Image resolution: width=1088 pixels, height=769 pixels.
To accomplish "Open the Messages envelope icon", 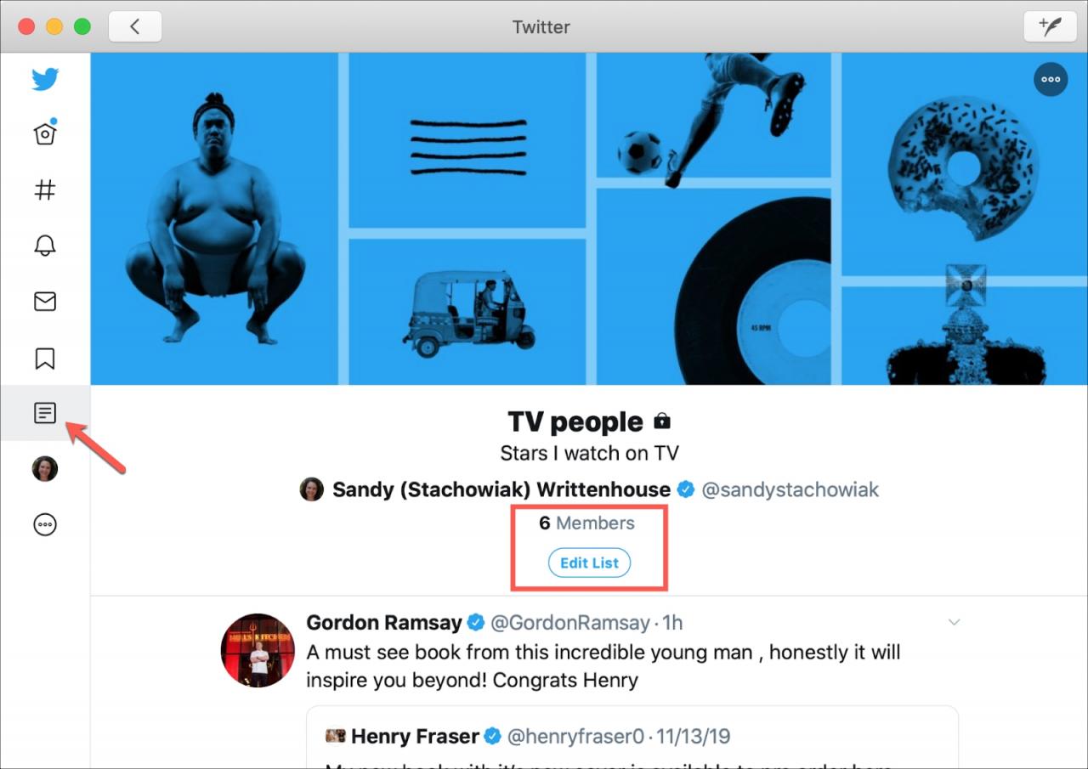I will (45, 302).
